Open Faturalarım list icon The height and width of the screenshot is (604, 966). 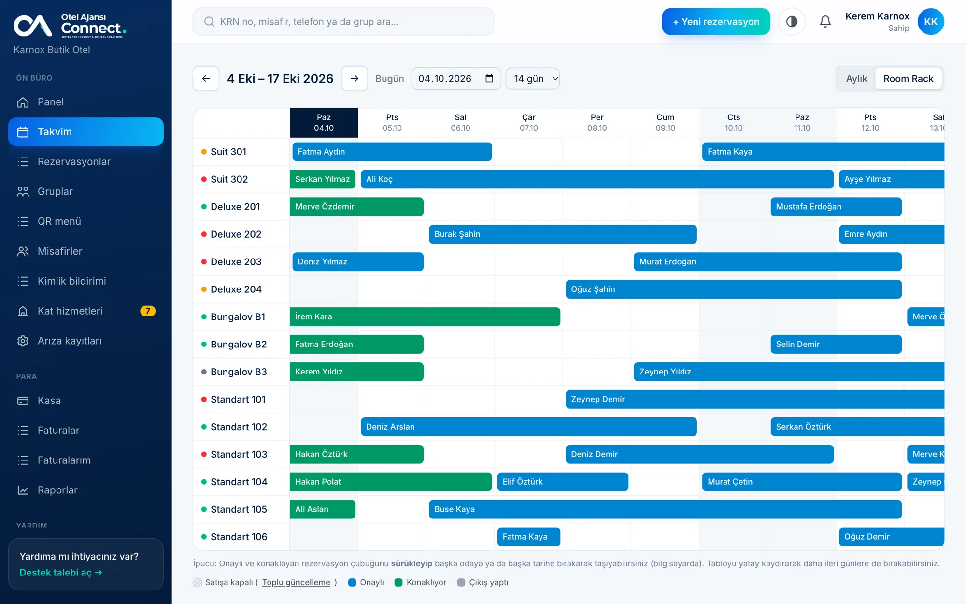23,460
